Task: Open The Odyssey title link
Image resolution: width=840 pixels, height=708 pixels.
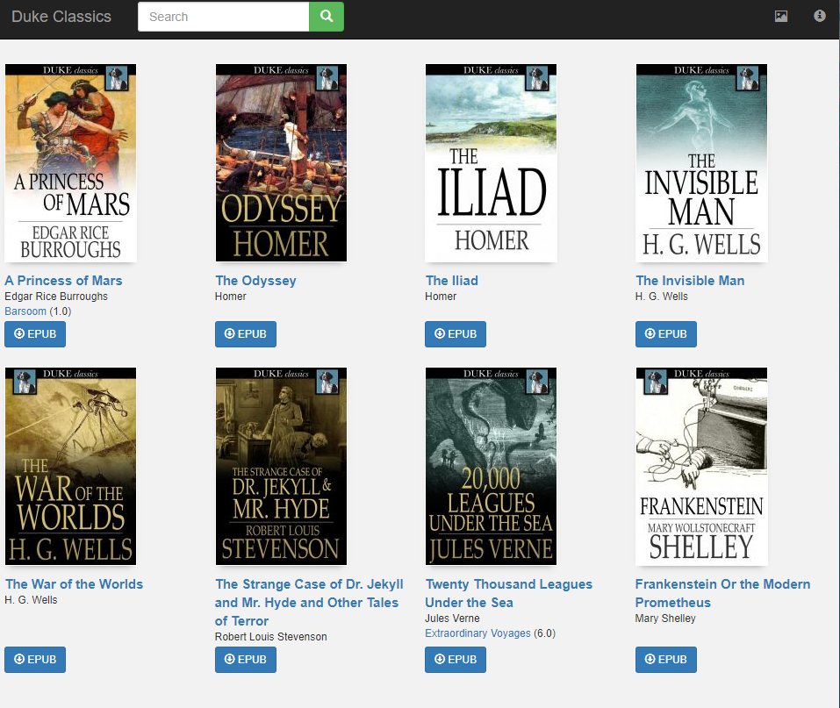Action: [255, 281]
